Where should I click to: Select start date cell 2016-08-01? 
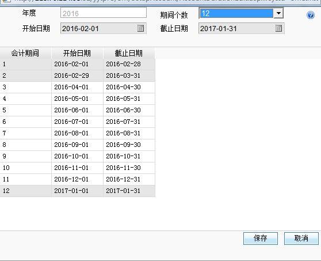click(77, 133)
